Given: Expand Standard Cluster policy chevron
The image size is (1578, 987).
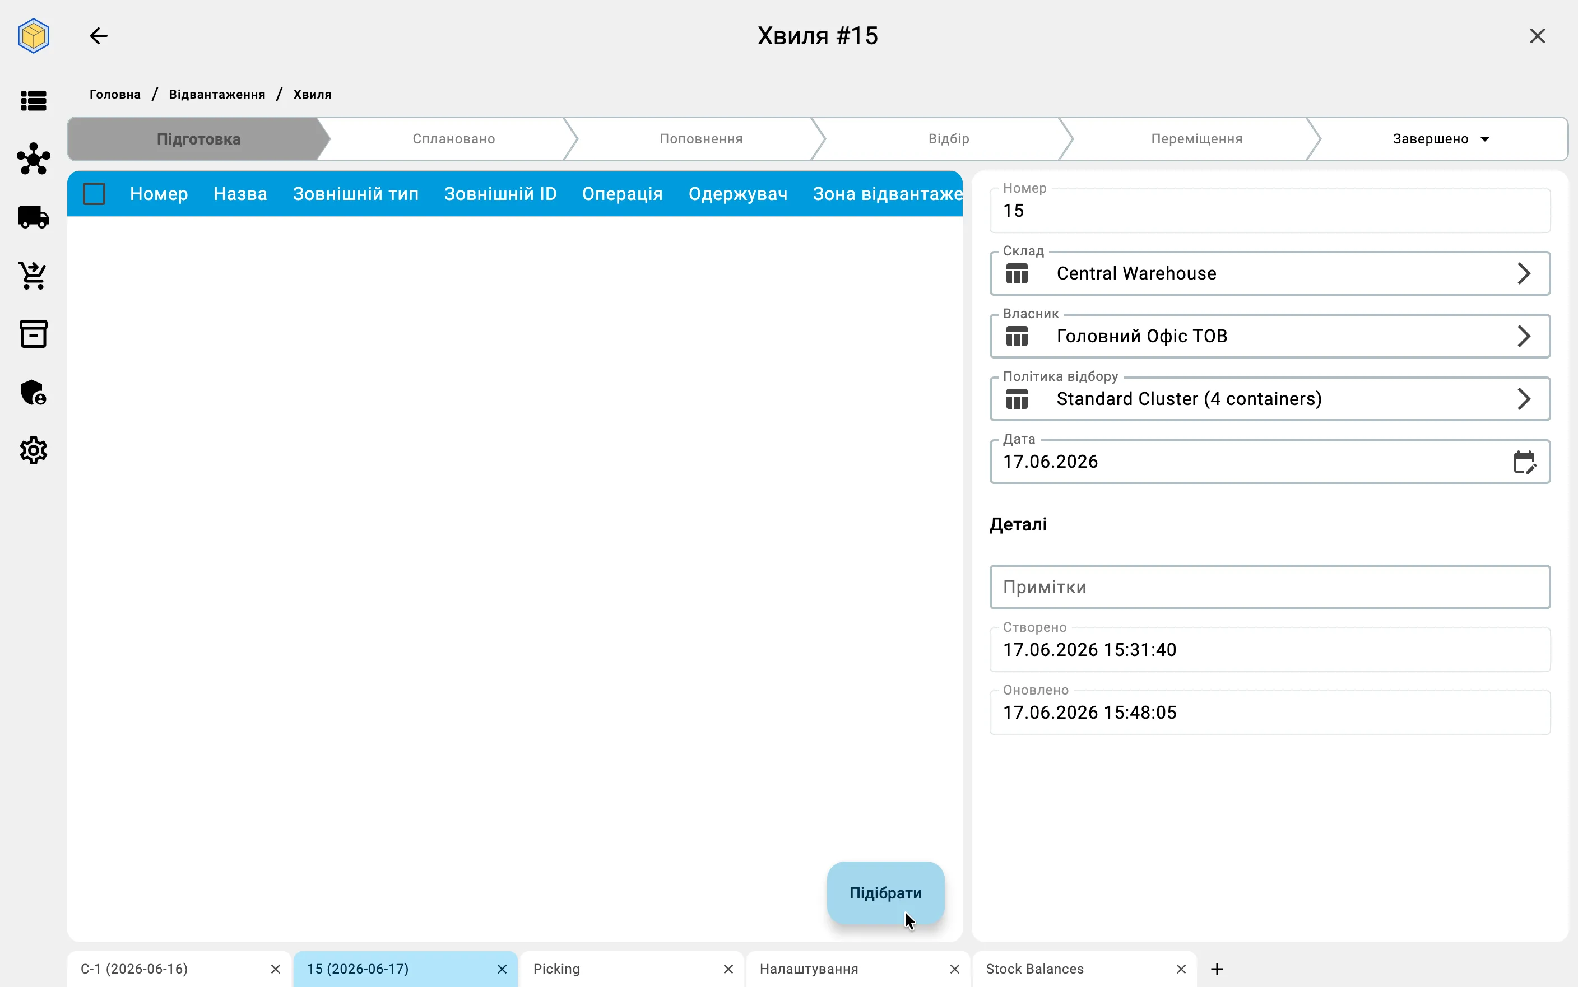Looking at the screenshot, I should tap(1524, 399).
